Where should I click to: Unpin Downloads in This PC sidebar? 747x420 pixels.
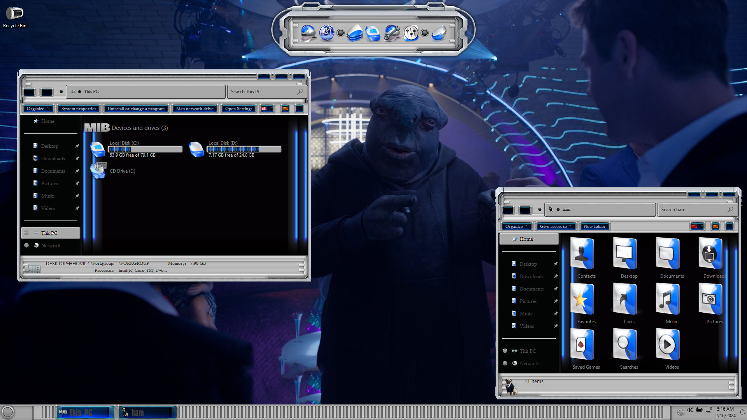(77, 158)
